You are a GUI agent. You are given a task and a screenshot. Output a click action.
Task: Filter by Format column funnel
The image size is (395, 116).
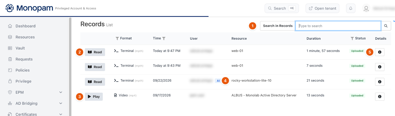click(x=117, y=38)
